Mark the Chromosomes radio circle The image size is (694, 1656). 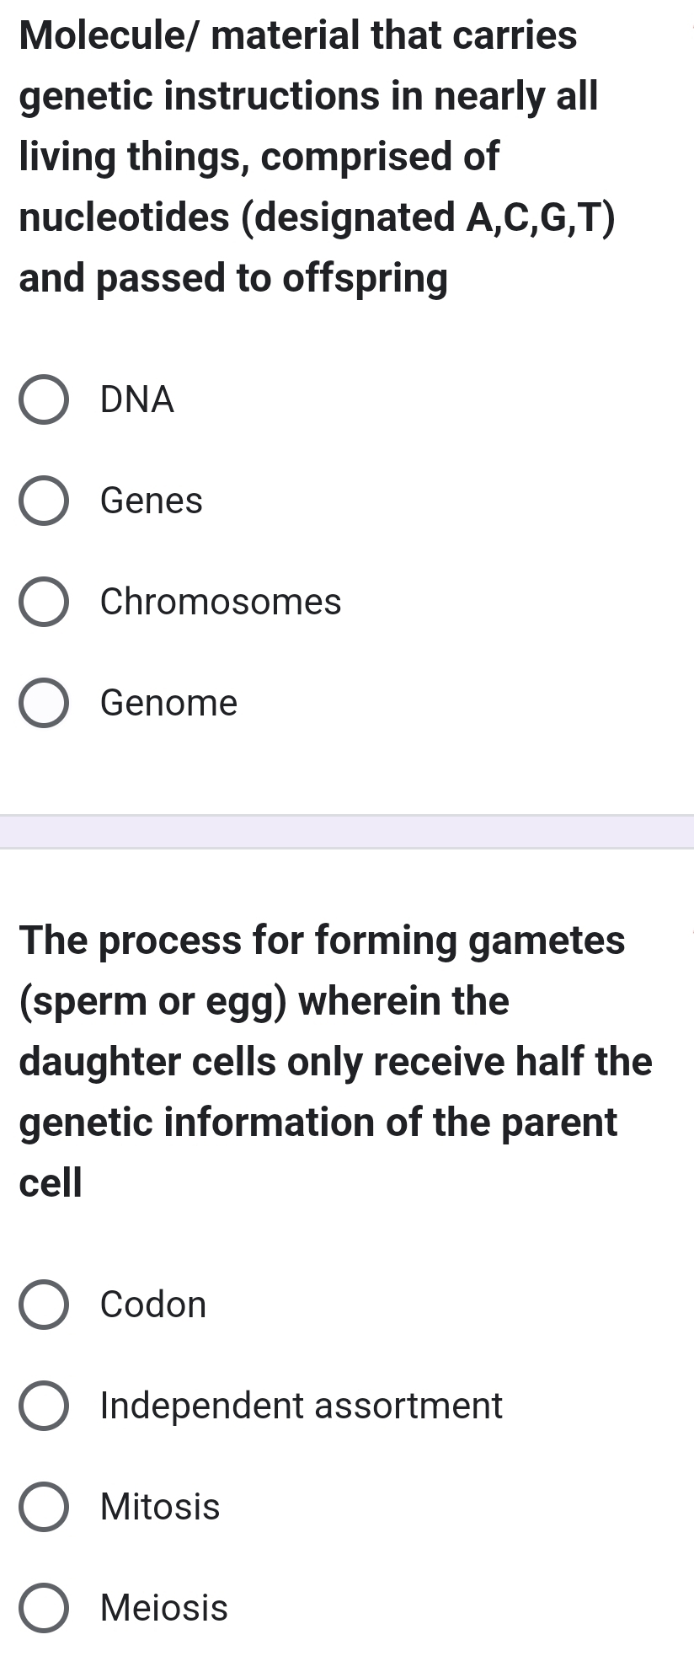point(44,602)
